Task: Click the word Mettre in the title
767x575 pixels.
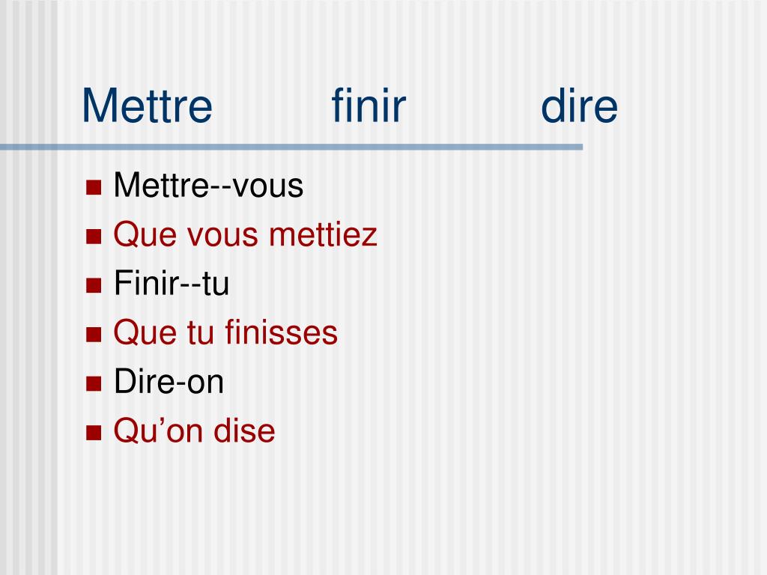Action: pos(148,106)
